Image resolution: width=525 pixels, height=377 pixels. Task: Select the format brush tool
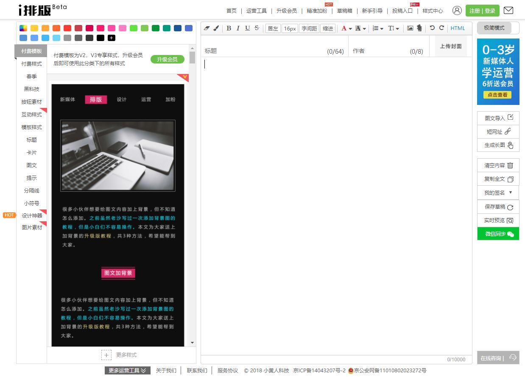pyautogui.click(x=216, y=28)
